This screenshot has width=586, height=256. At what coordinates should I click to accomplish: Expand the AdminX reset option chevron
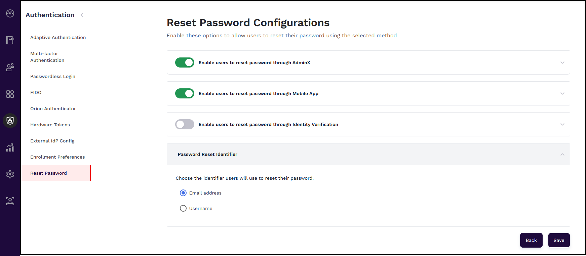pyautogui.click(x=562, y=62)
